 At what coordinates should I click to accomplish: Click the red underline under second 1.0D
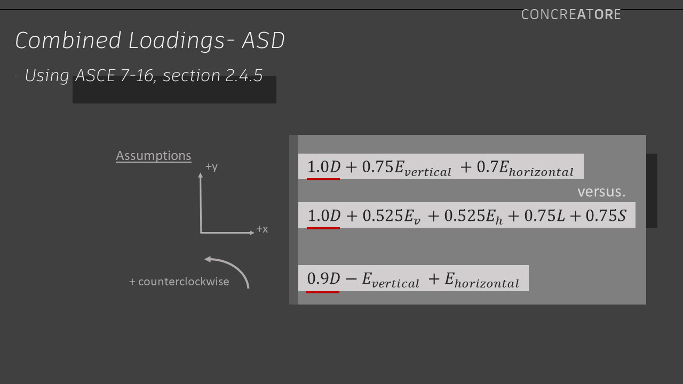(323, 228)
